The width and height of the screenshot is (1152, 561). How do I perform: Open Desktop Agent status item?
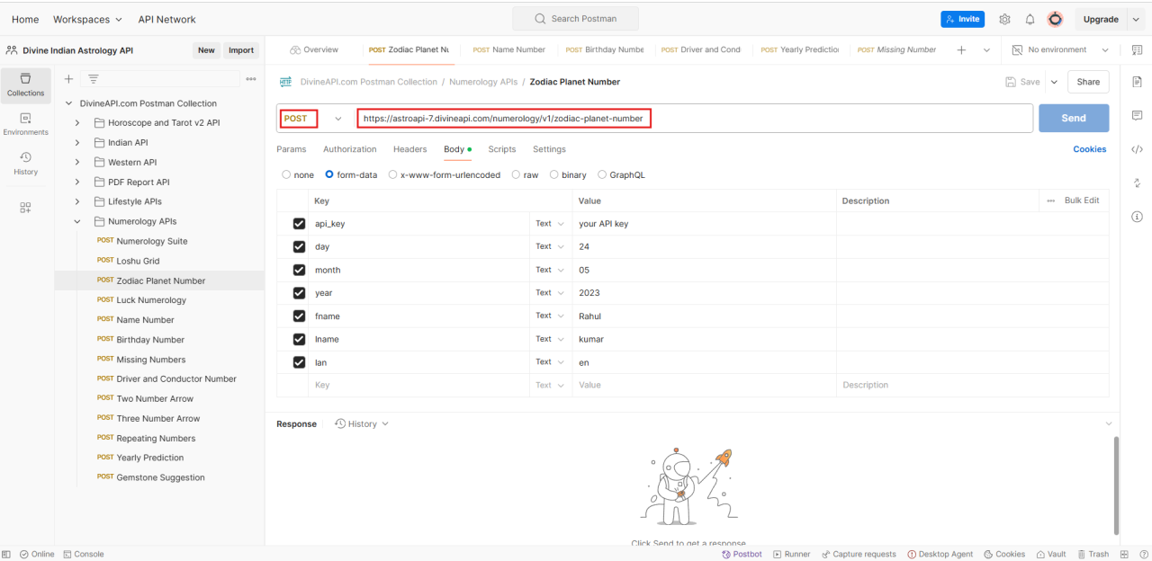[940, 554]
